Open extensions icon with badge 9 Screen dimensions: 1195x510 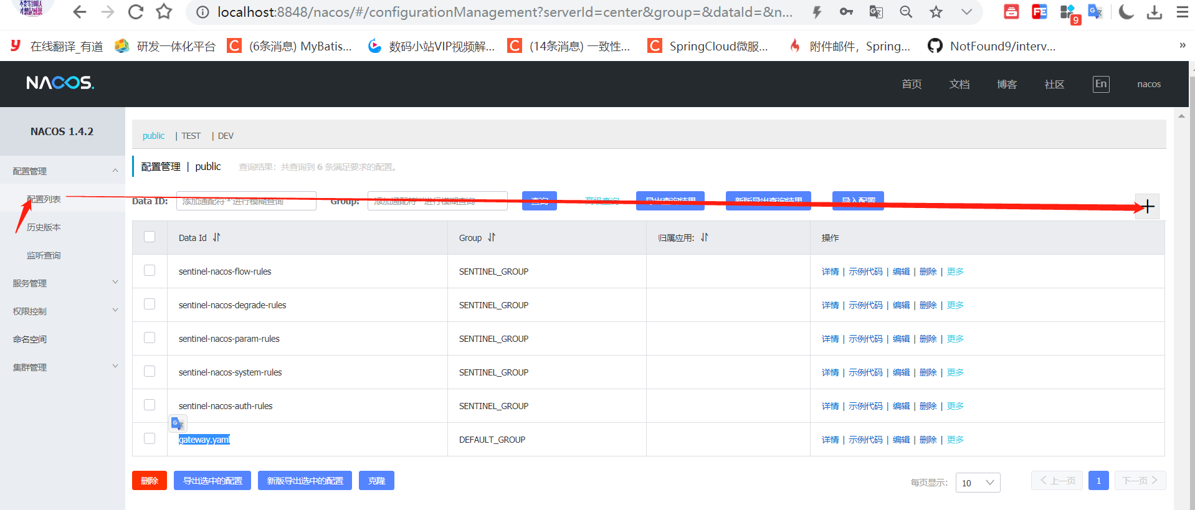[x=1069, y=13]
